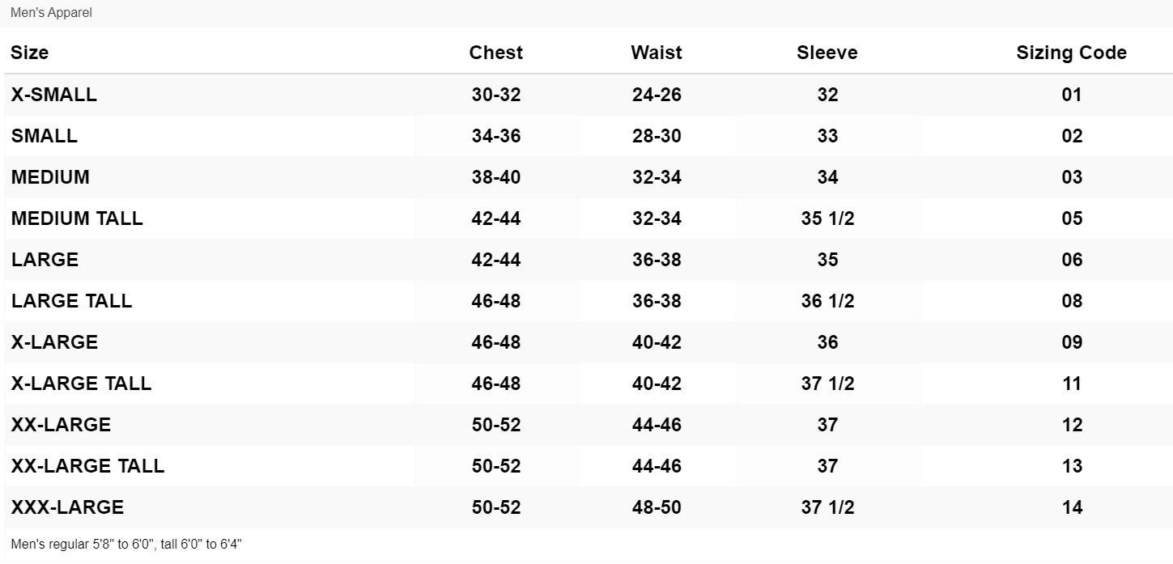Click the Size column header
This screenshot has width=1173, height=564.
click(30, 53)
